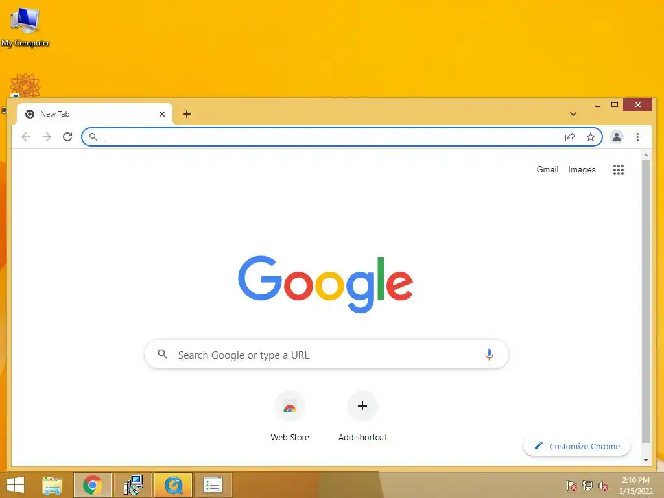Open the Gmail link
Image resolution: width=664 pixels, height=498 pixels.
(x=547, y=169)
